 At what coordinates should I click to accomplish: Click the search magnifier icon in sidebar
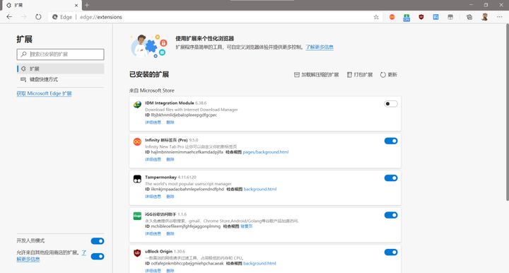(x=23, y=54)
